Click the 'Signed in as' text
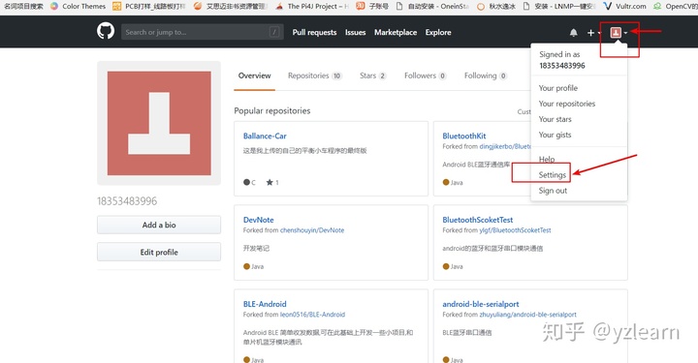Screen dimensions: 698x363 (559, 54)
